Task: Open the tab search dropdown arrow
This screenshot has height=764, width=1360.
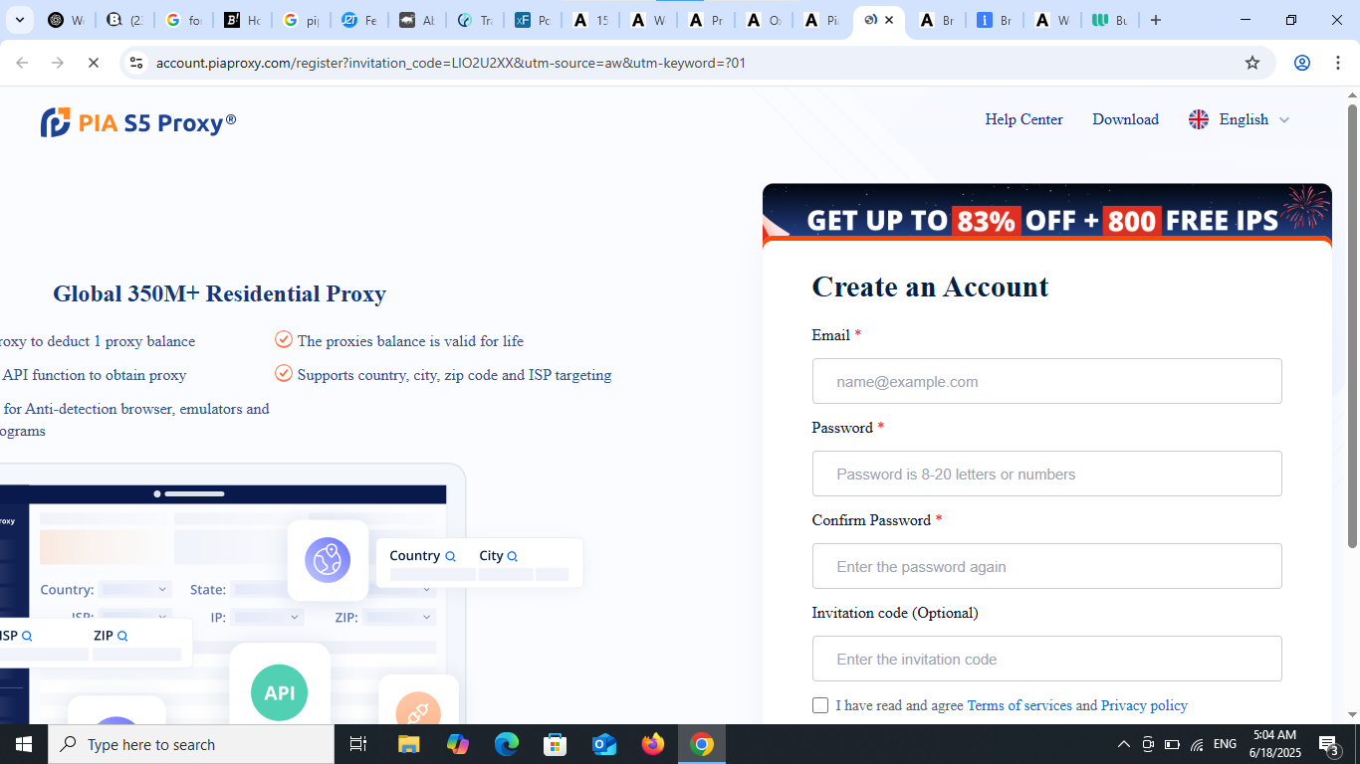Action: [19, 20]
